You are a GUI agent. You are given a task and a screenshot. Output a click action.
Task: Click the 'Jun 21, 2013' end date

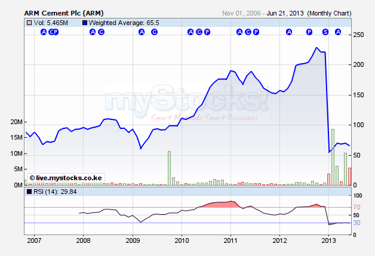(x=285, y=13)
